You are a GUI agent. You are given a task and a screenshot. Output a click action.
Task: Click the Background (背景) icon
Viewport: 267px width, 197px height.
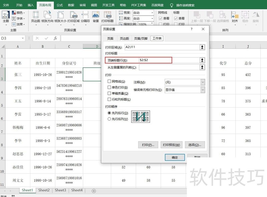click(96, 15)
